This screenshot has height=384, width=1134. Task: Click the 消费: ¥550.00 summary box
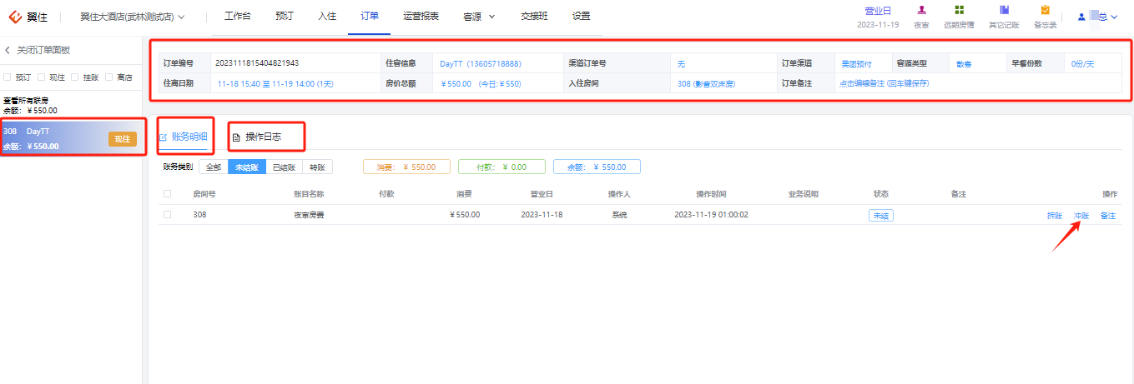coord(406,167)
